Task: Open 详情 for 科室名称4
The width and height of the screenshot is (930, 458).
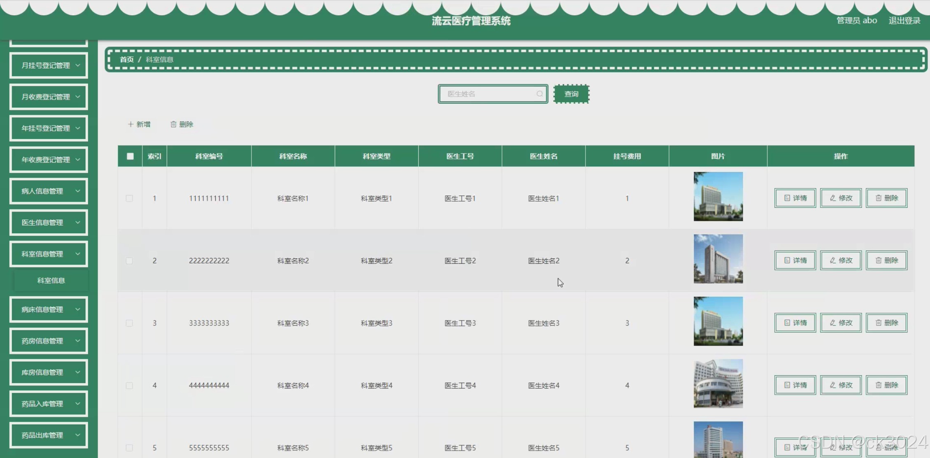Action: click(x=795, y=385)
